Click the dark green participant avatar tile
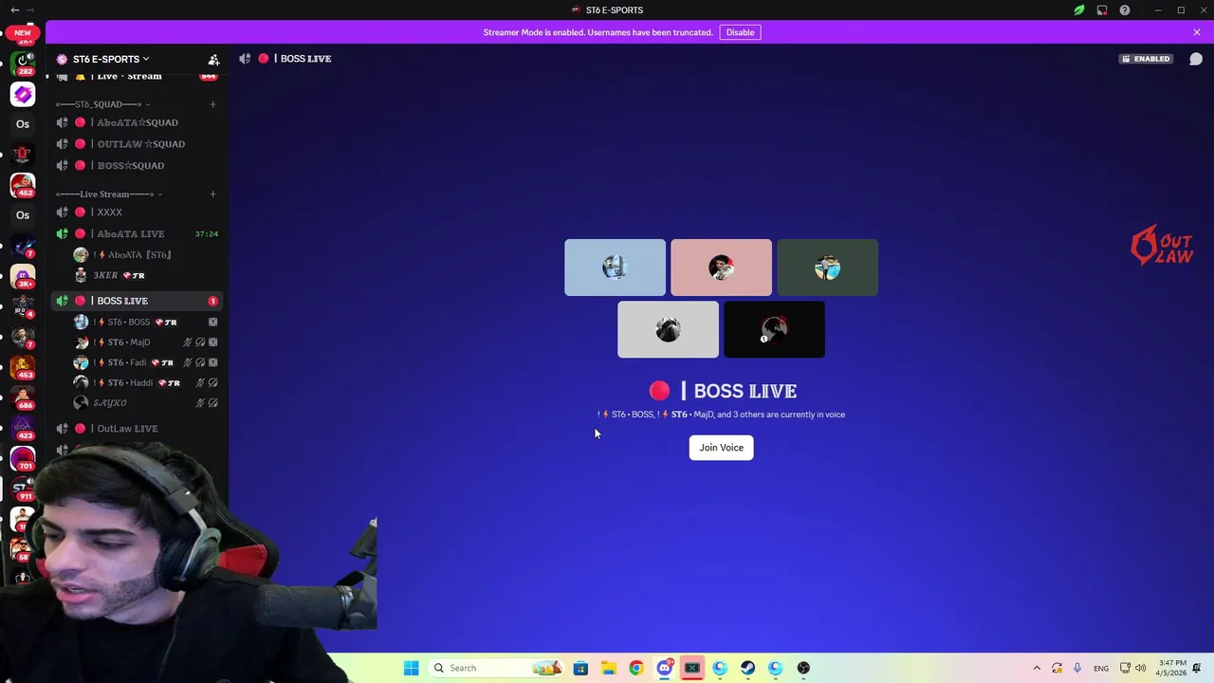1214x683 pixels. tap(827, 268)
